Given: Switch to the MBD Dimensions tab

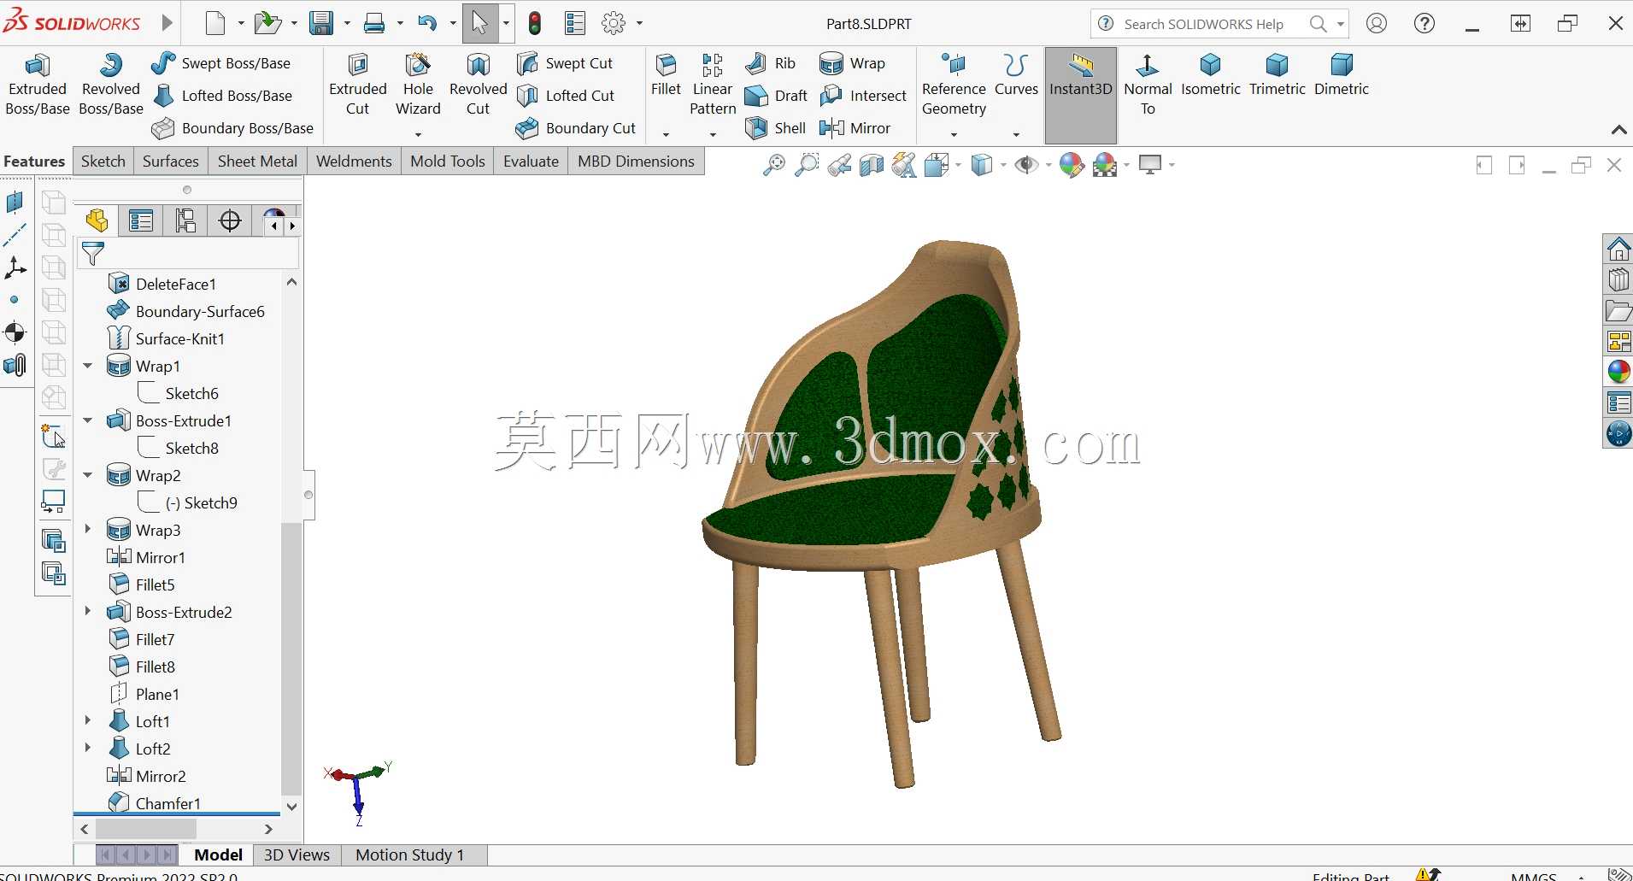Looking at the screenshot, I should click(636, 162).
